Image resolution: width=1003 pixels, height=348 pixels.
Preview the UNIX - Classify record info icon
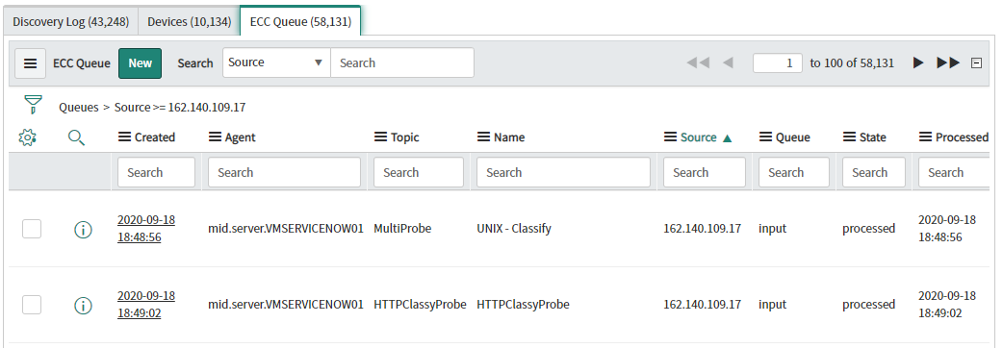pyautogui.click(x=83, y=229)
